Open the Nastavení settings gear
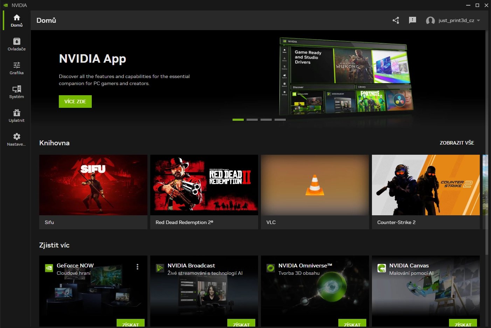The image size is (491, 328). [16, 139]
